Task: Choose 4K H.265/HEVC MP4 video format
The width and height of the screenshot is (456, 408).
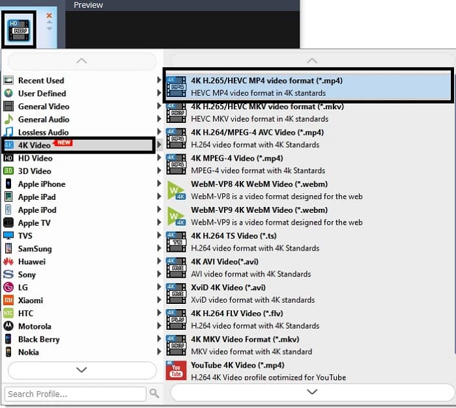Action: coord(266,81)
